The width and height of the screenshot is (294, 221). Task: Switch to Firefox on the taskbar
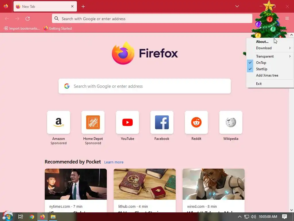42,217
